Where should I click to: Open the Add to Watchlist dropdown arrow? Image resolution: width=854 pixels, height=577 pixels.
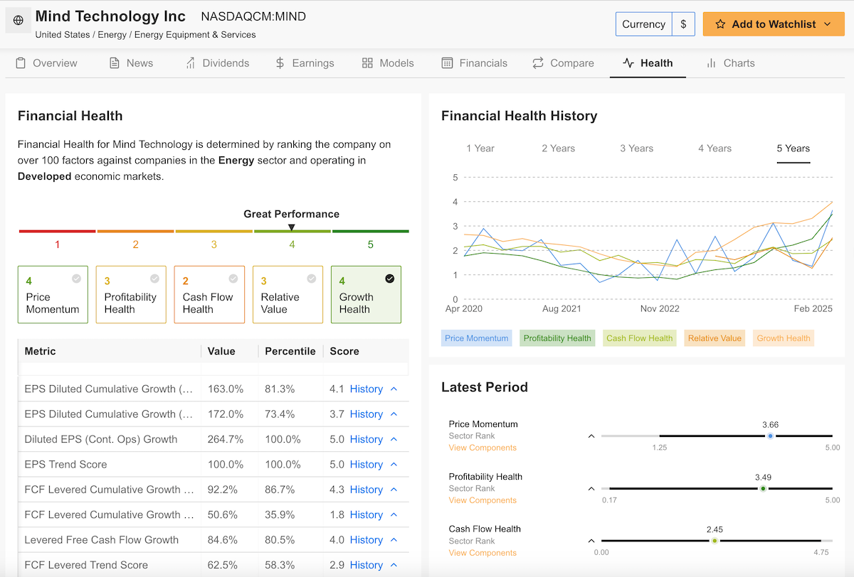(827, 24)
